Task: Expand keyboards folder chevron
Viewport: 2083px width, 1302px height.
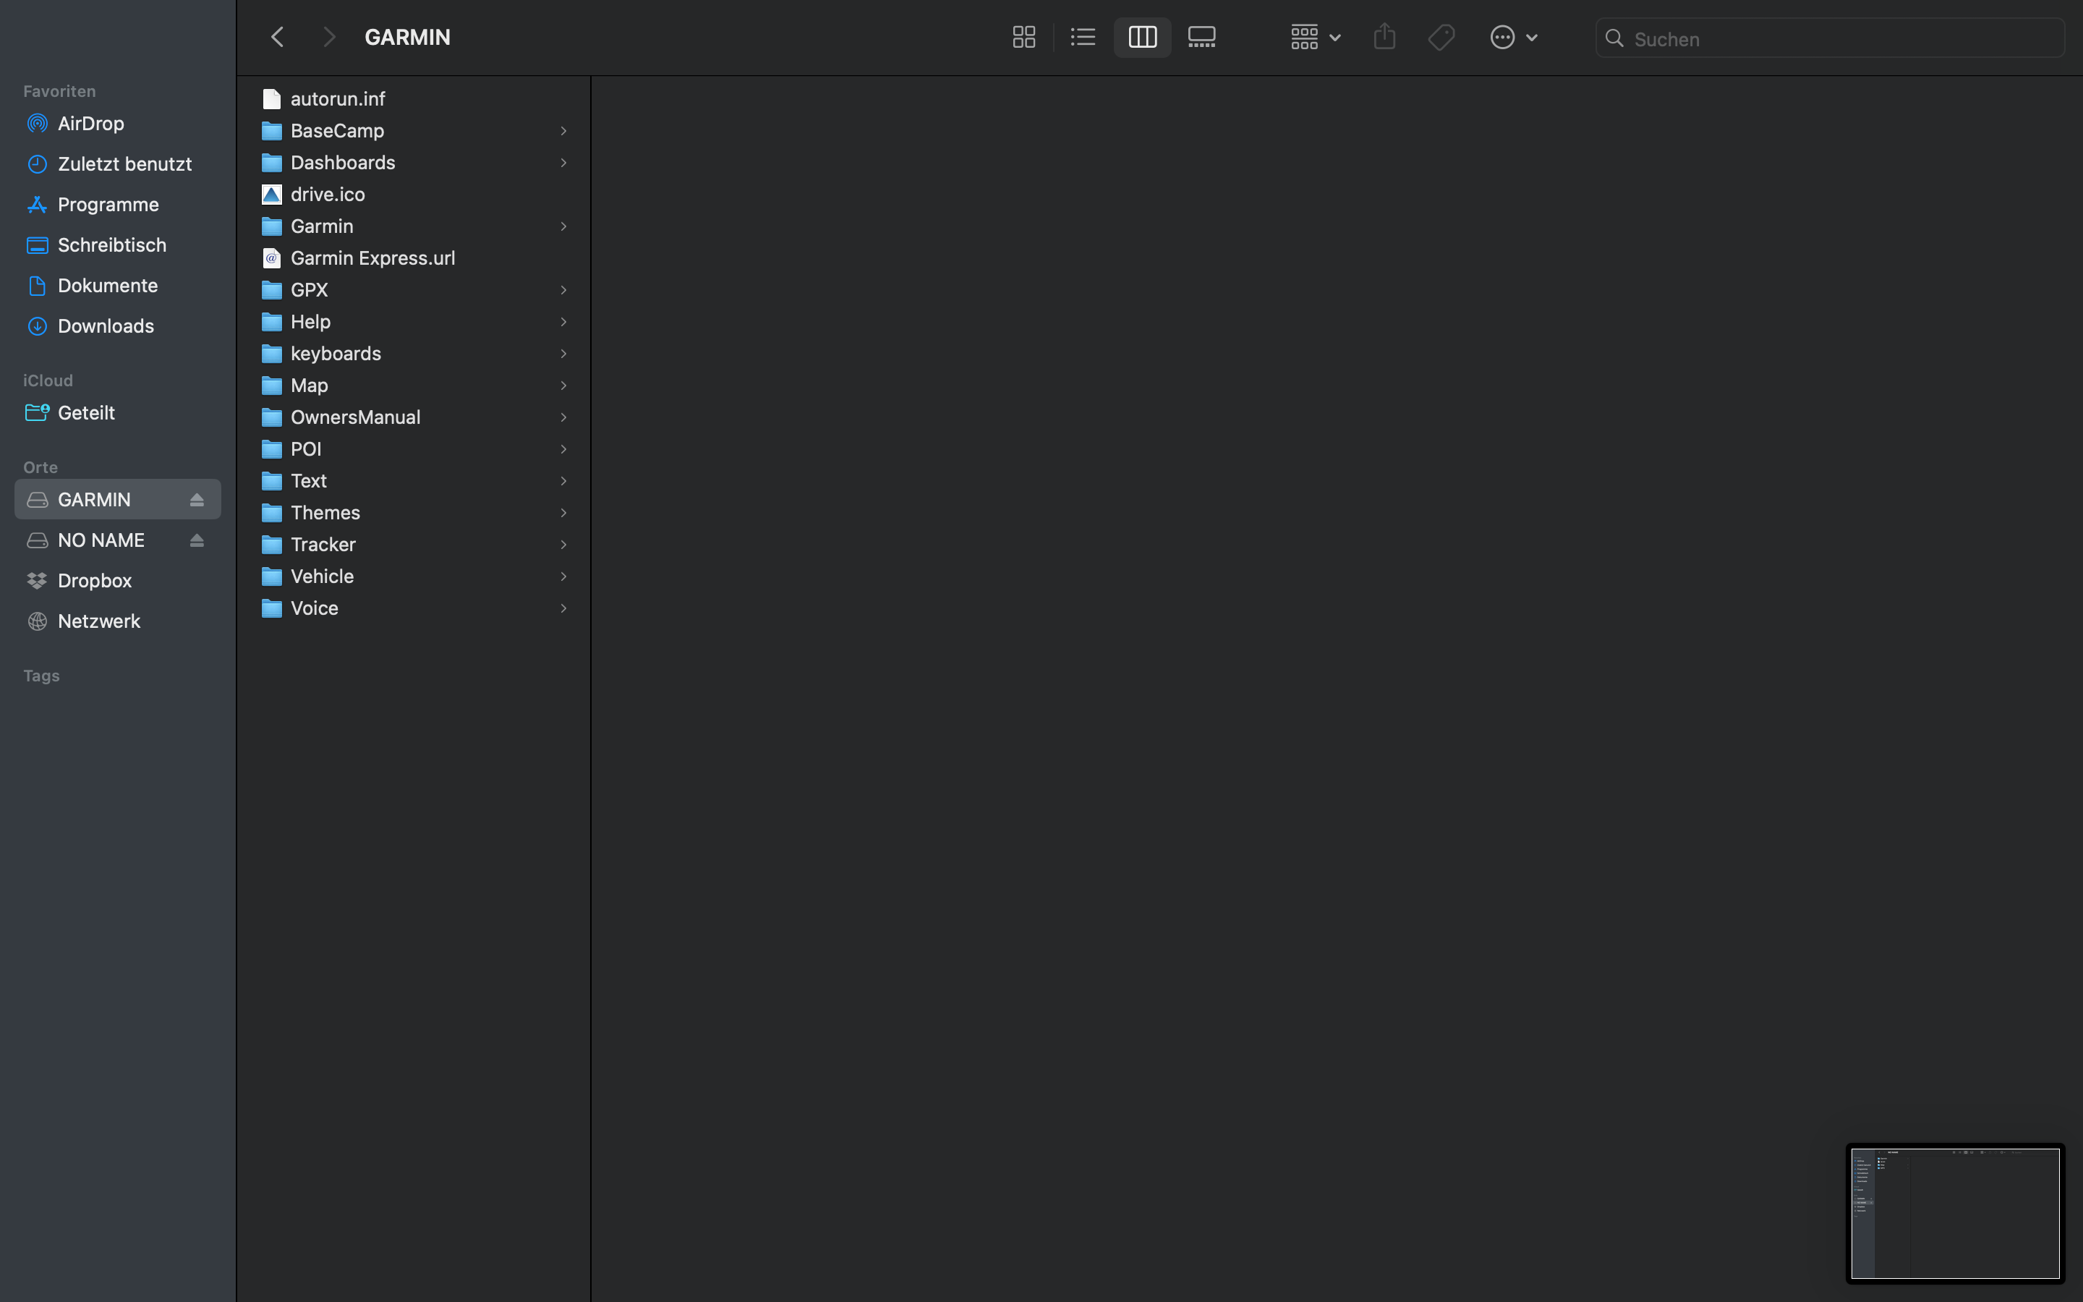Action: click(x=564, y=354)
